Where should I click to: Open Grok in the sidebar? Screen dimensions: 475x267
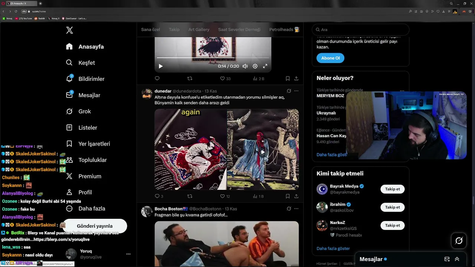[x=78, y=111]
